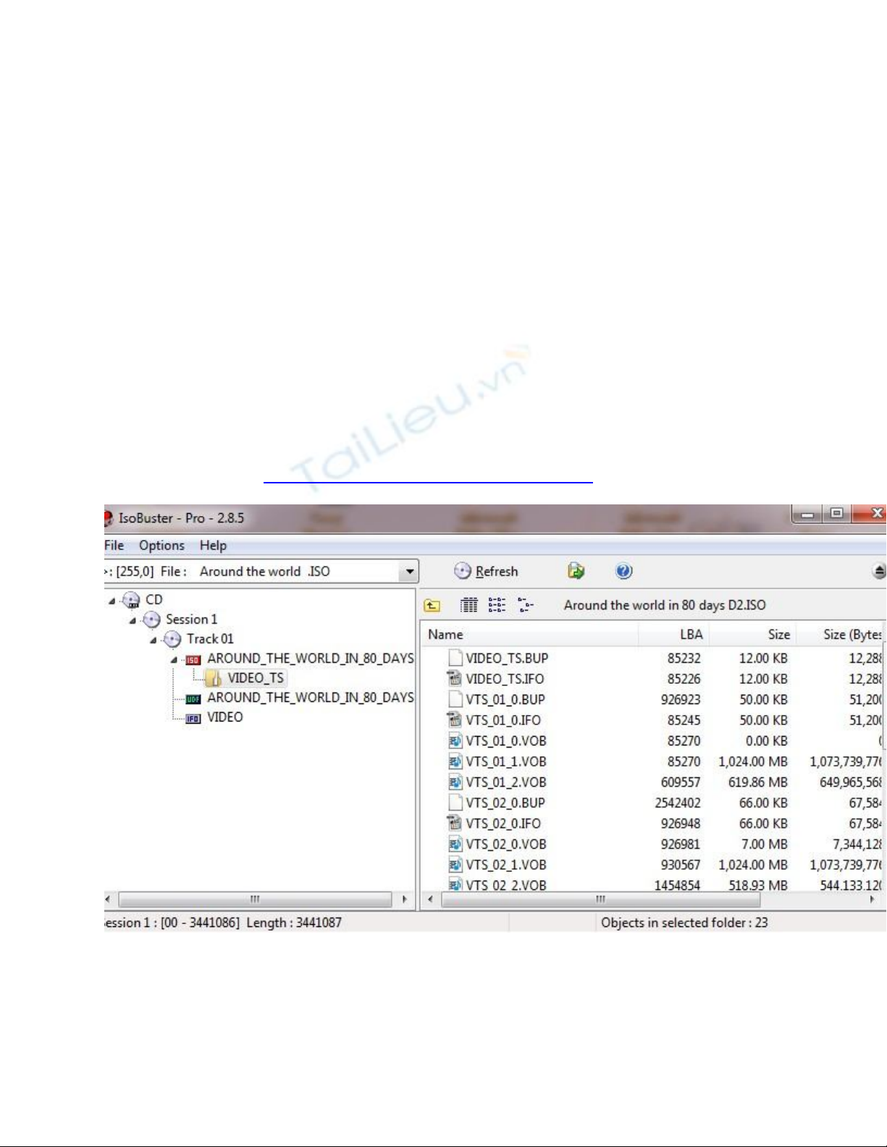Open the blue help question mark icon
The width and height of the screenshot is (887, 1147).
point(623,572)
